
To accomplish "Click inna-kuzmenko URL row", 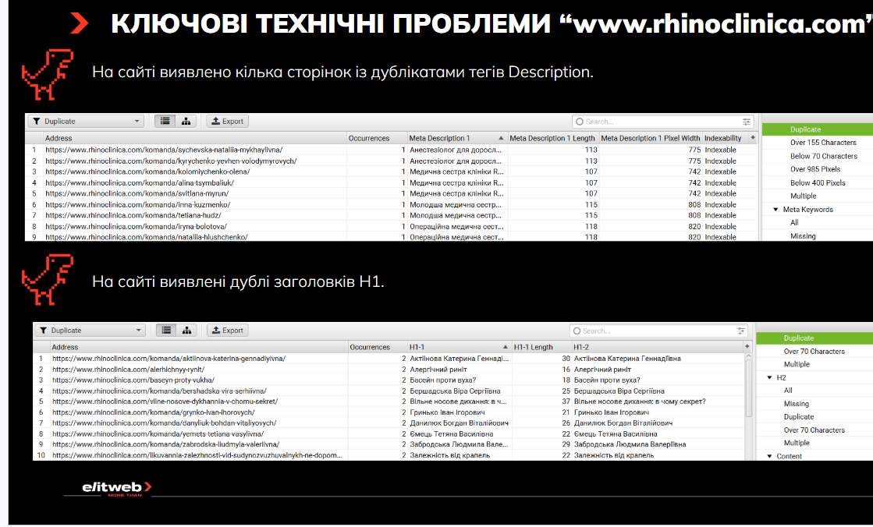I will click(137, 205).
